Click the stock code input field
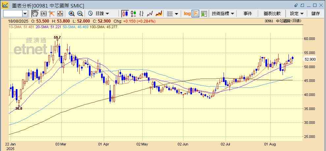The image size is (326, 151). pyautogui.click(x=13, y=14)
